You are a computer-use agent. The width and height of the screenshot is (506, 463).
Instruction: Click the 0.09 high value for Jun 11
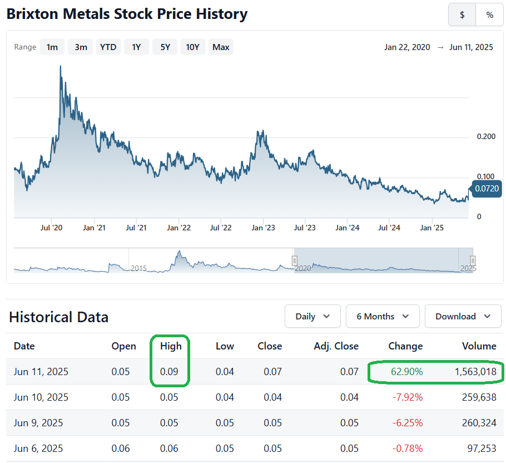coord(169,372)
